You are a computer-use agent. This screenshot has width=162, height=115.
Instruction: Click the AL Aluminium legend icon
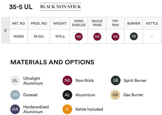pyautogui.click(x=67, y=95)
